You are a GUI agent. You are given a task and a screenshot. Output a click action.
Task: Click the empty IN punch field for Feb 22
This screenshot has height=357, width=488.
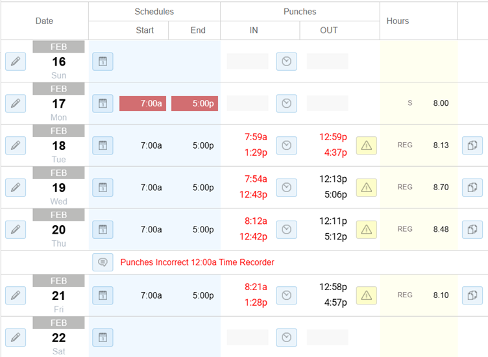(x=247, y=338)
